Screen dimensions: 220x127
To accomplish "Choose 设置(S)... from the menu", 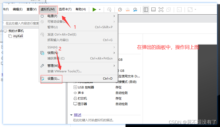I will [x=78, y=79].
